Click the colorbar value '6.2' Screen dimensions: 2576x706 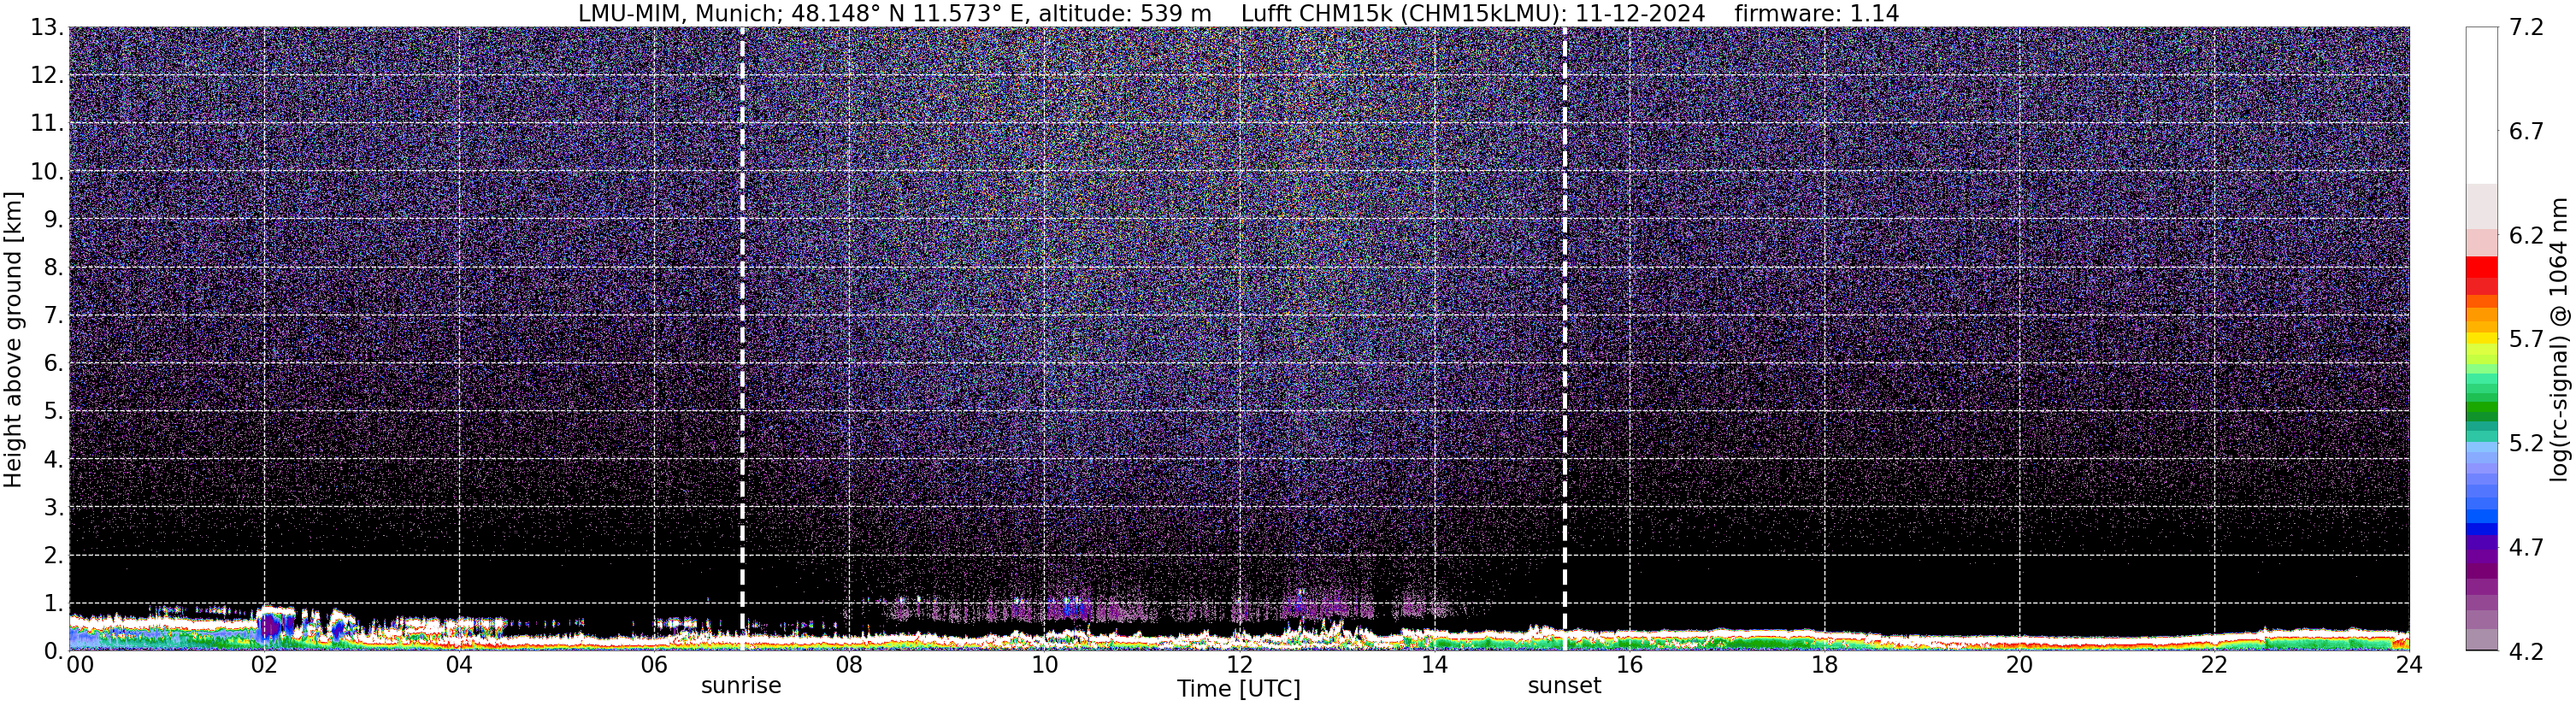(2526, 236)
